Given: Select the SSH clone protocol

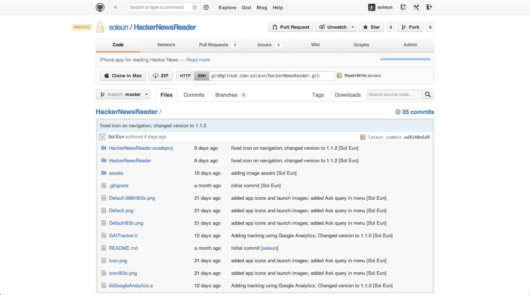Looking at the screenshot, I should click(202, 76).
